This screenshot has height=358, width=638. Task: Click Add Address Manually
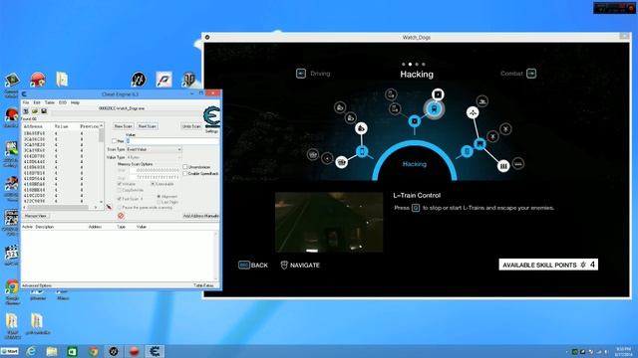(200, 216)
